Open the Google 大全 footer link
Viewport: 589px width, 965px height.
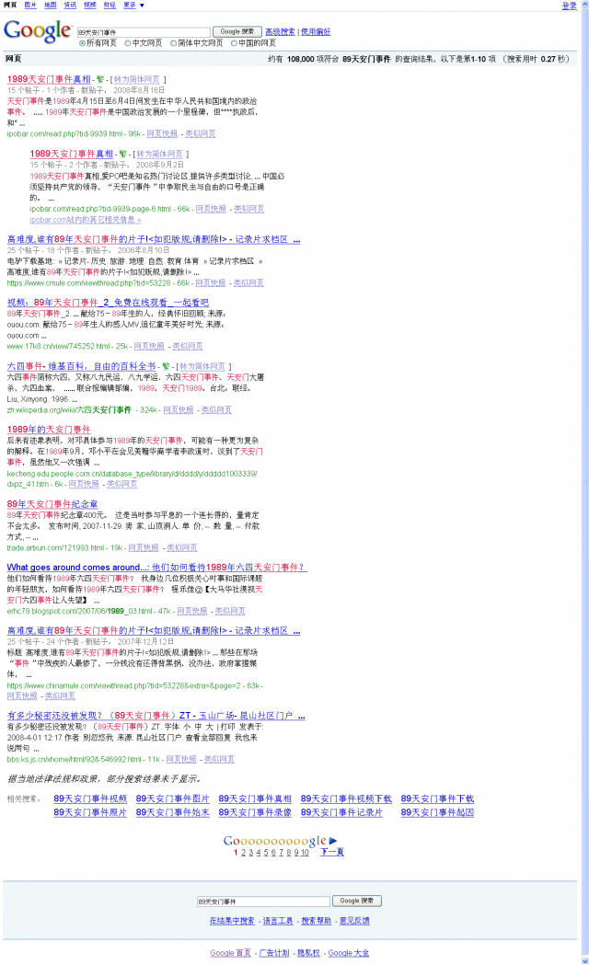pos(349,953)
